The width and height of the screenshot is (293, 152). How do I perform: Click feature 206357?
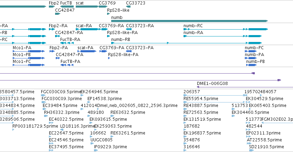216,95
